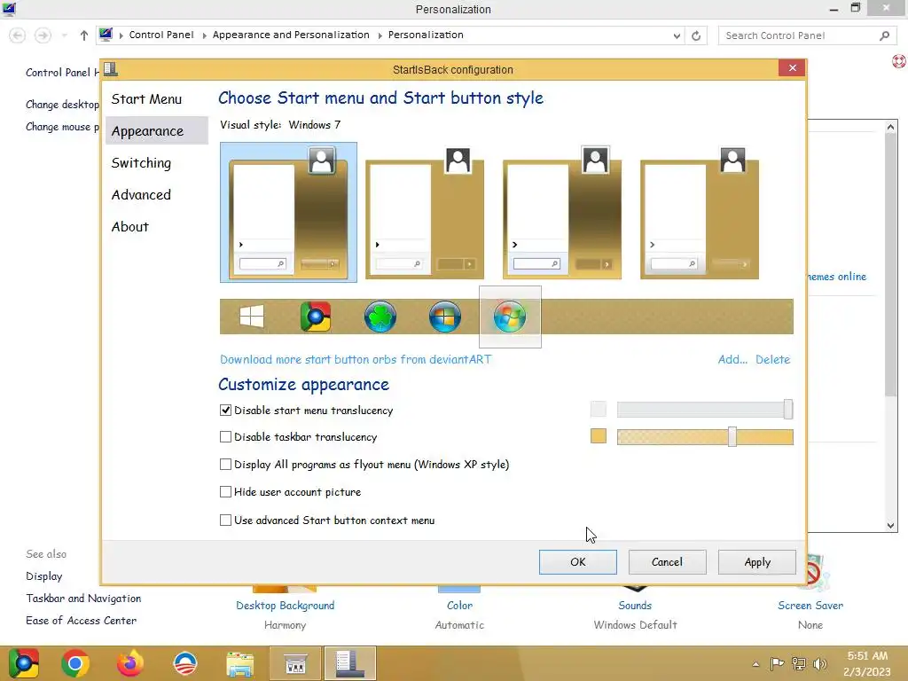Open Taskbar and Navigation link
The image size is (908, 681).
(83, 599)
